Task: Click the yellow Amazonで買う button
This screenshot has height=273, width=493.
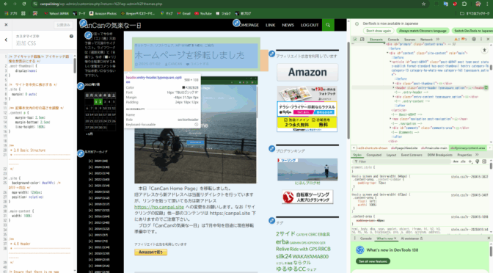Action: 150,252
